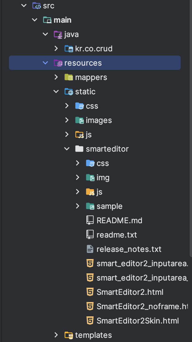Image resolution: width=192 pixels, height=342 pixels.
Task: Collapse the java folder
Action: click(x=45, y=34)
